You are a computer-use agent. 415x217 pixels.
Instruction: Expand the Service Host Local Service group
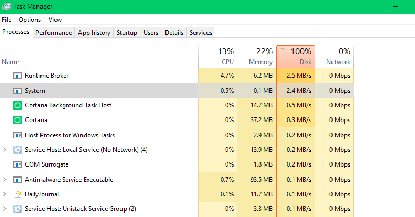click(x=5, y=150)
